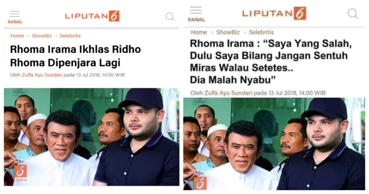This screenshot has width=369, height=194.
Task: Open author Zulfa Ayu Sundari link, right article
Action: 228,93
